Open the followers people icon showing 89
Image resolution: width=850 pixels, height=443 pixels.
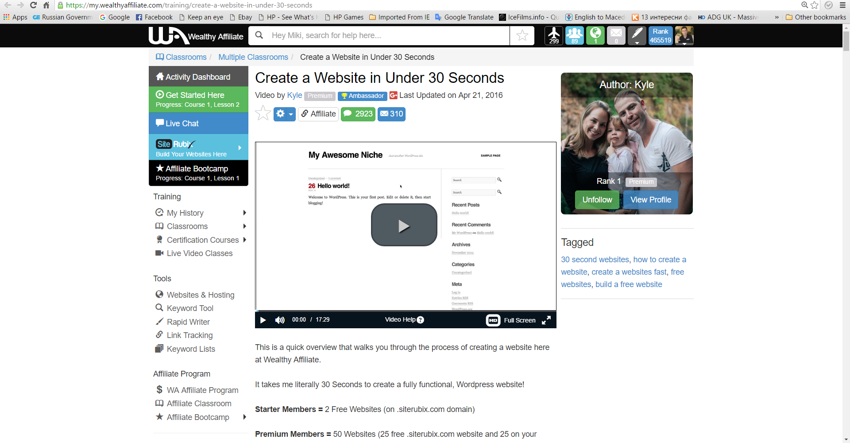coord(575,35)
